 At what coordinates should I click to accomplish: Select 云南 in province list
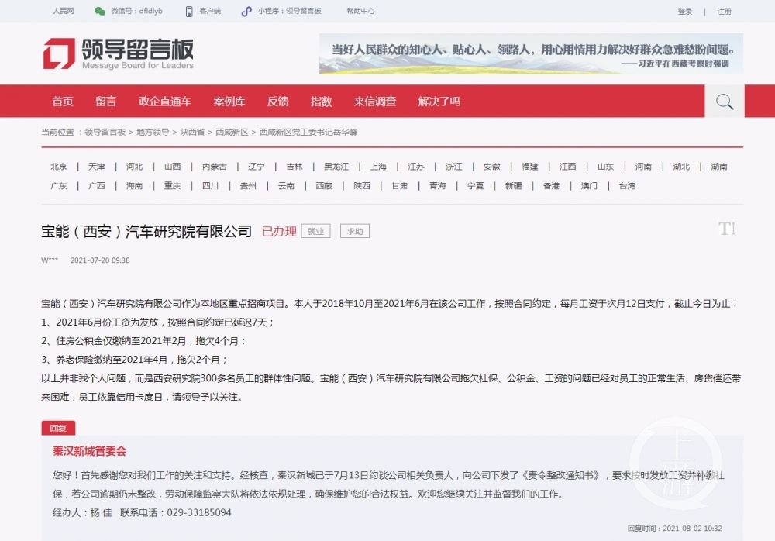click(286, 186)
